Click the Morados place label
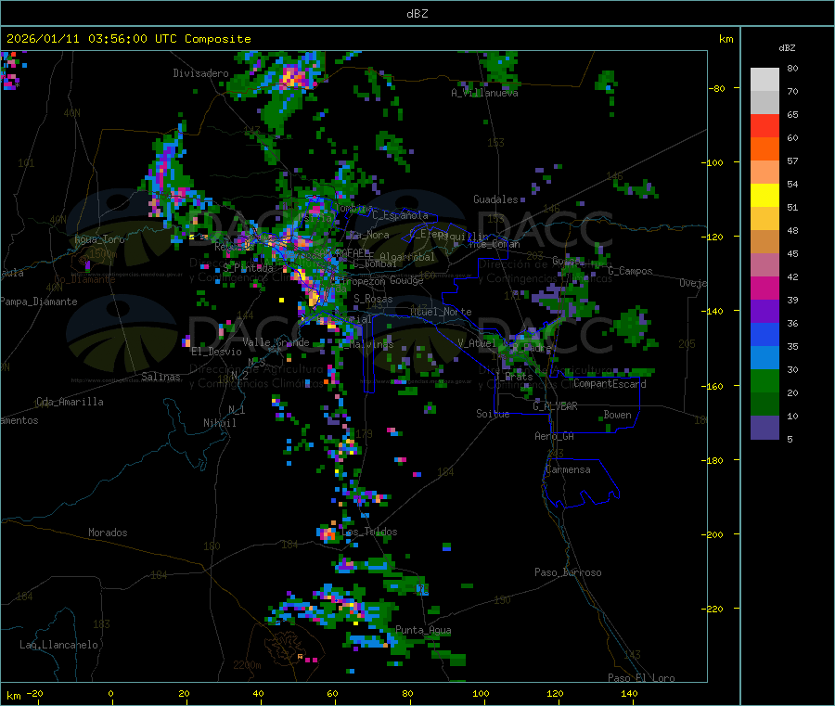Viewport: 835px width, 706px height. point(108,533)
